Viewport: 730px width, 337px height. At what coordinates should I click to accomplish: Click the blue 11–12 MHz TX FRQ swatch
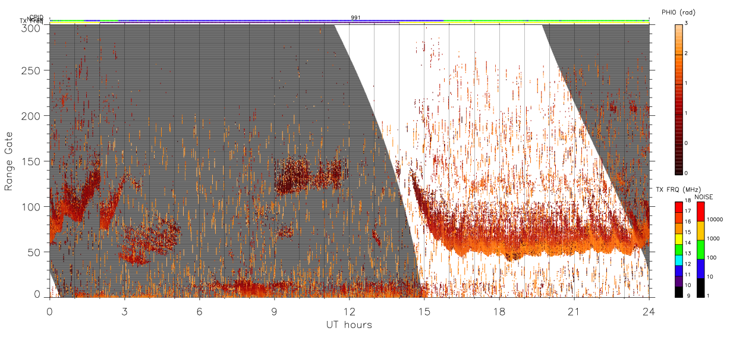(679, 270)
